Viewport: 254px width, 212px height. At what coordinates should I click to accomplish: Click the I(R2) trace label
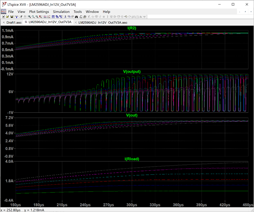pyautogui.click(x=132, y=27)
